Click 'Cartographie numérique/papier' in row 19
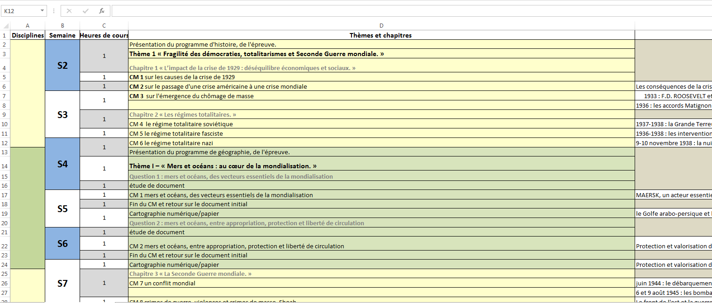Viewport: 712px width, 303px height. 381,213
